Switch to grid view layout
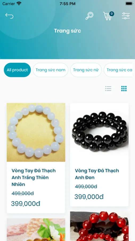Screen dimensions: 135x241 [124, 89]
